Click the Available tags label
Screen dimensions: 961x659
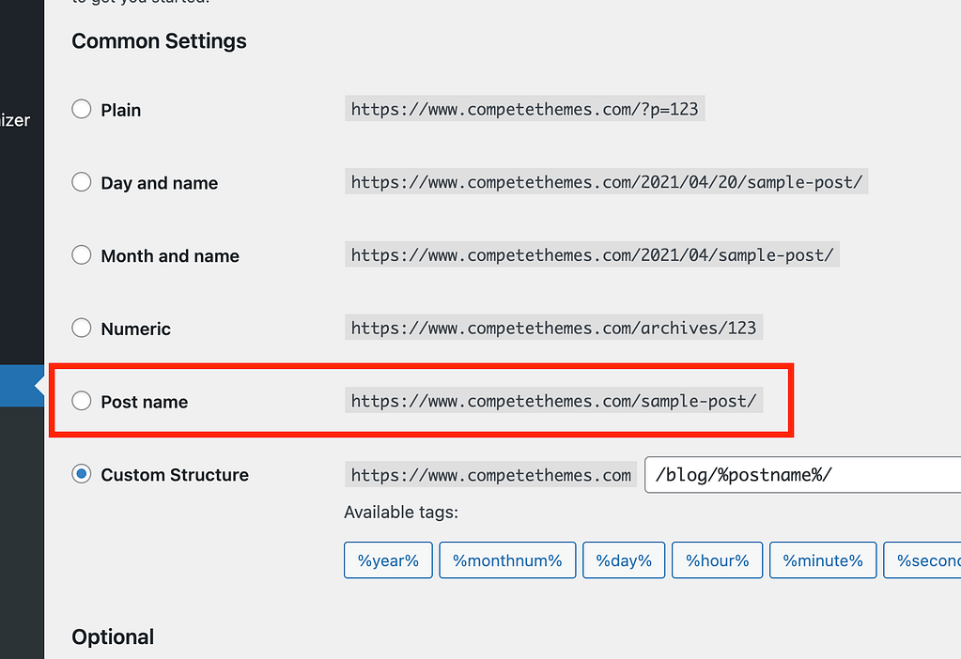pos(401,512)
